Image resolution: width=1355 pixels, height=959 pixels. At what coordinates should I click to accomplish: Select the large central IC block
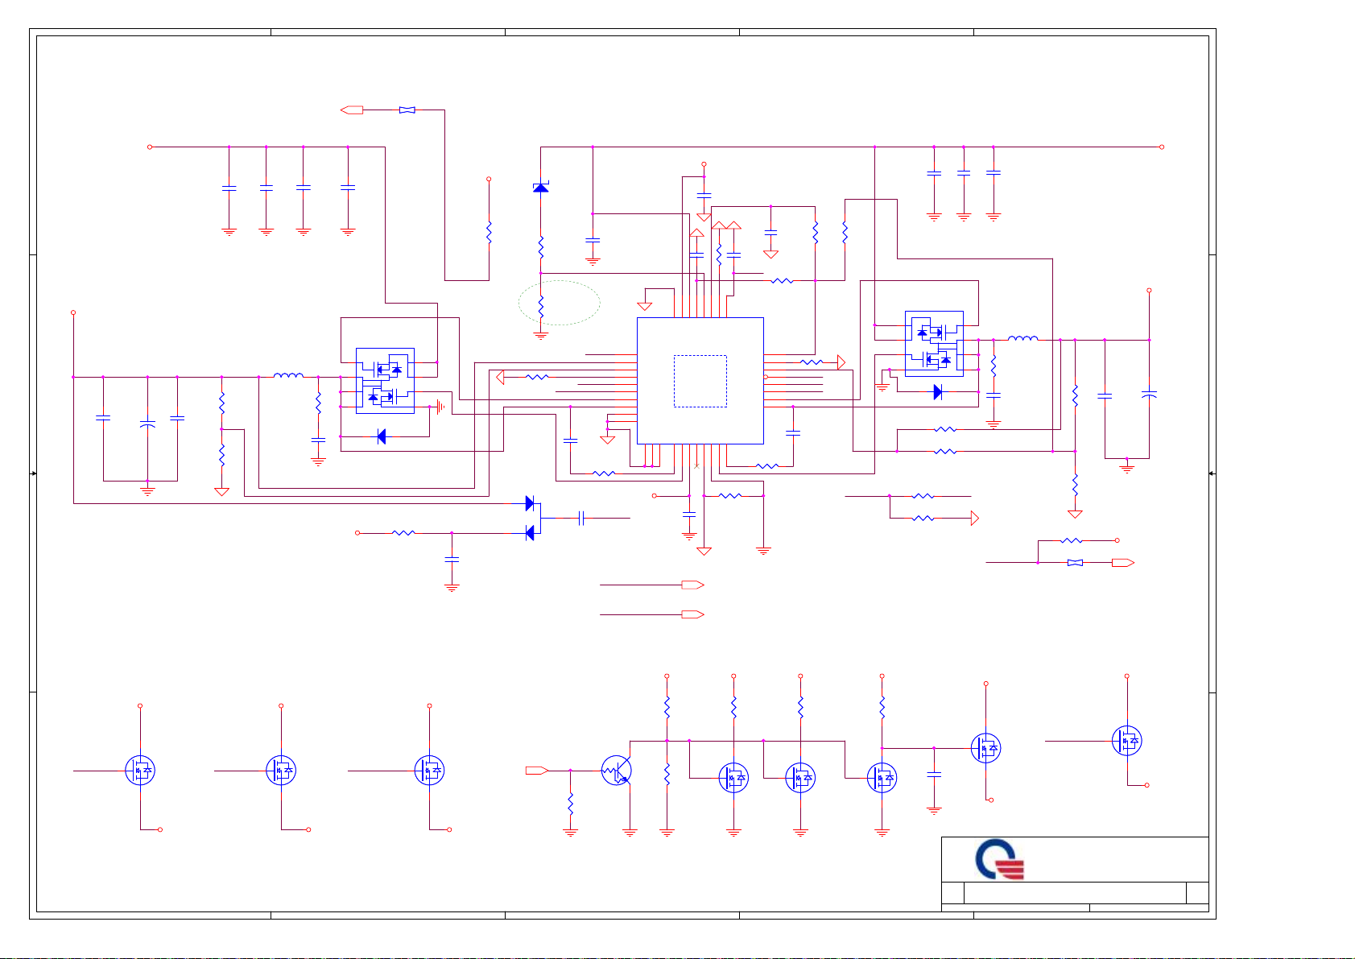[700, 381]
